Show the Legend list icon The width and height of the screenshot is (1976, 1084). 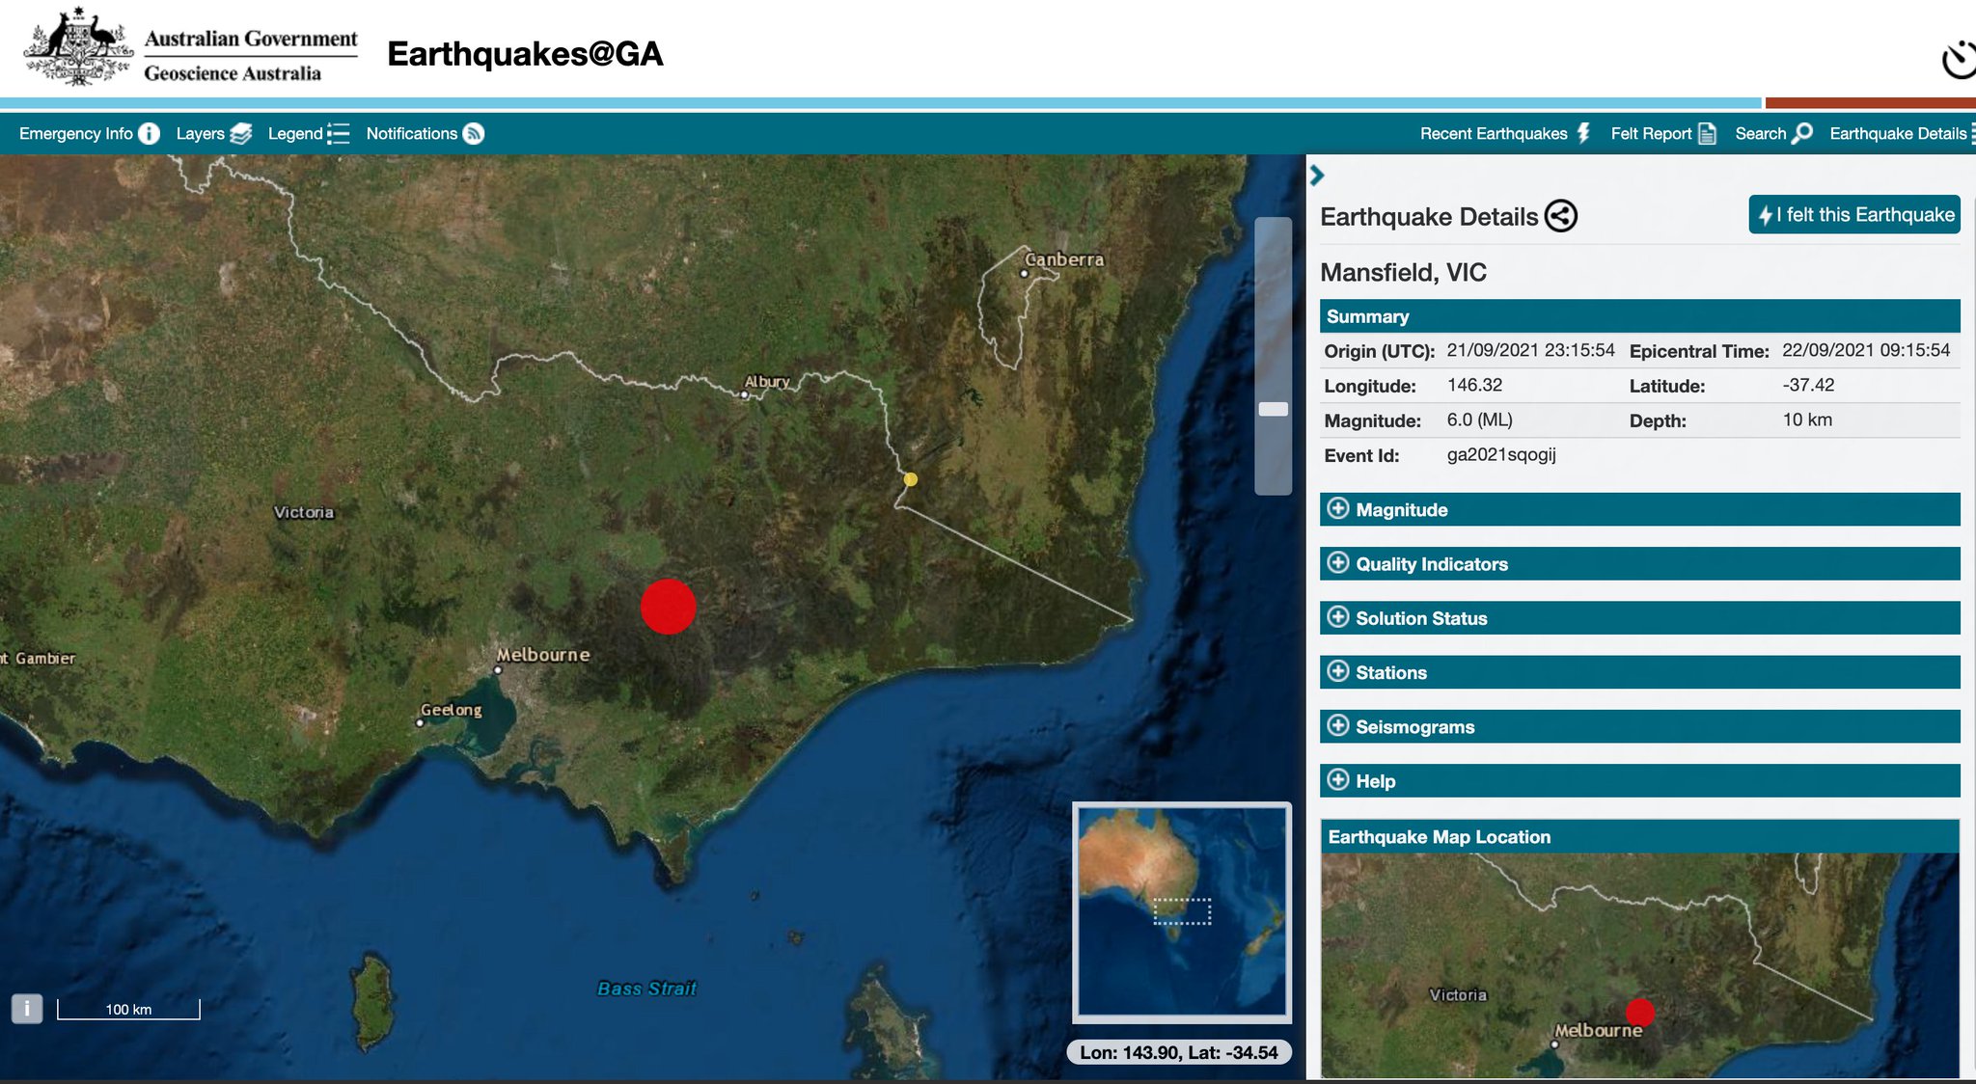point(339,133)
